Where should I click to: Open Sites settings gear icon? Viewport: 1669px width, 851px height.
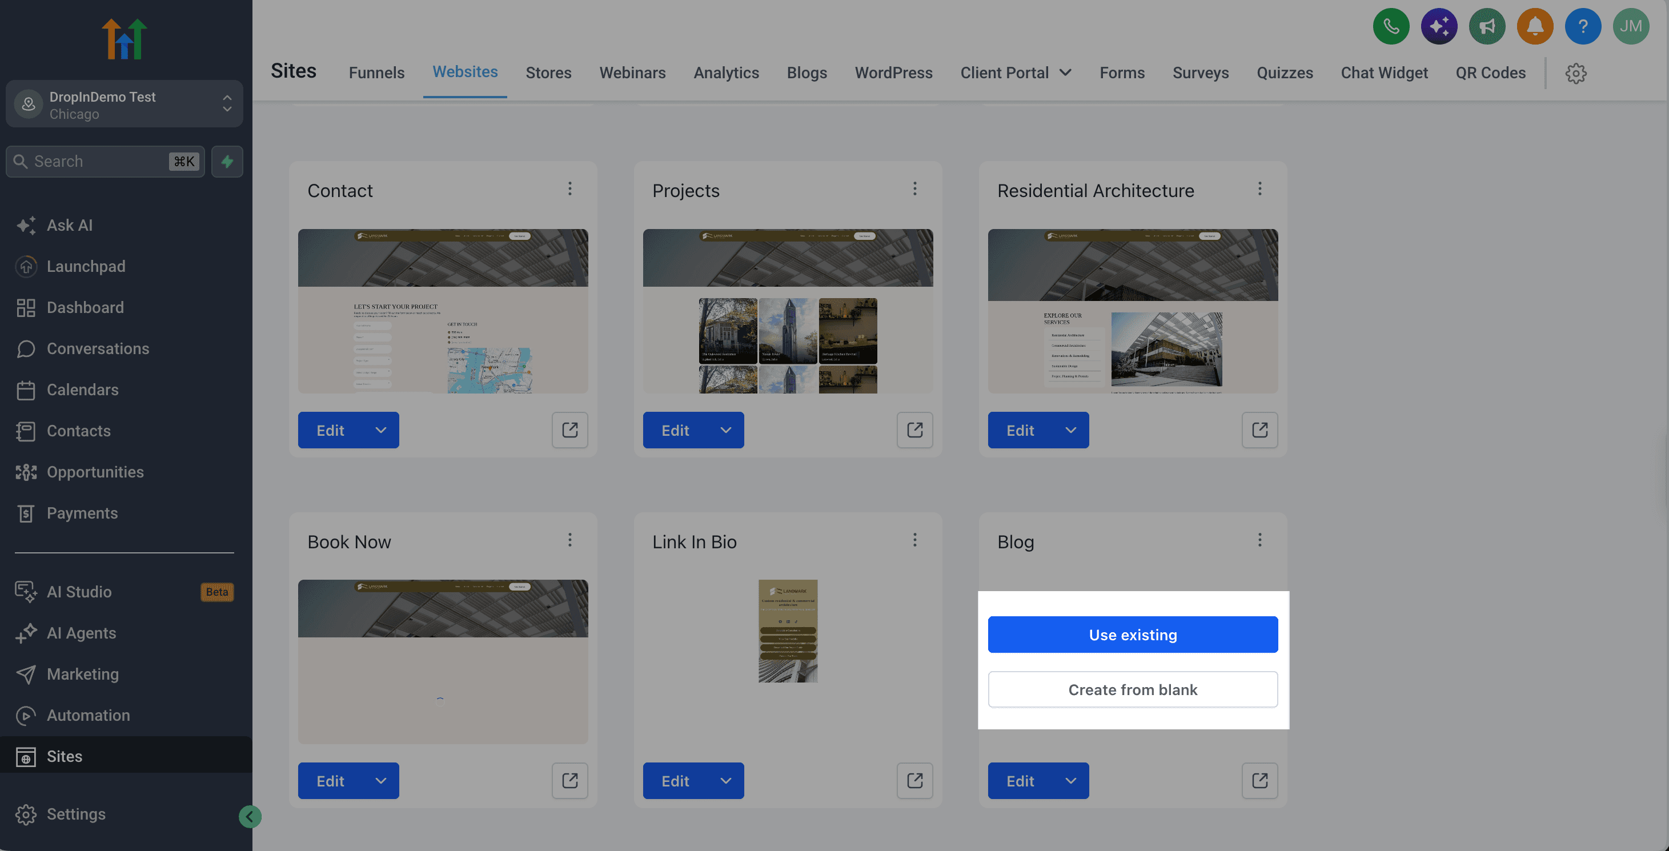pyautogui.click(x=1576, y=73)
